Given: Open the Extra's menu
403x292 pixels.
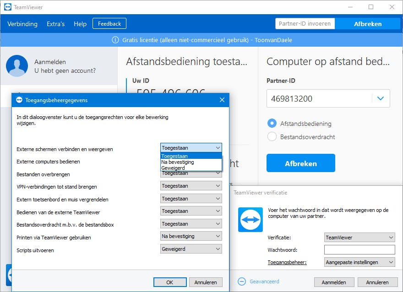Looking at the screenshot, I should click(55, 24).
